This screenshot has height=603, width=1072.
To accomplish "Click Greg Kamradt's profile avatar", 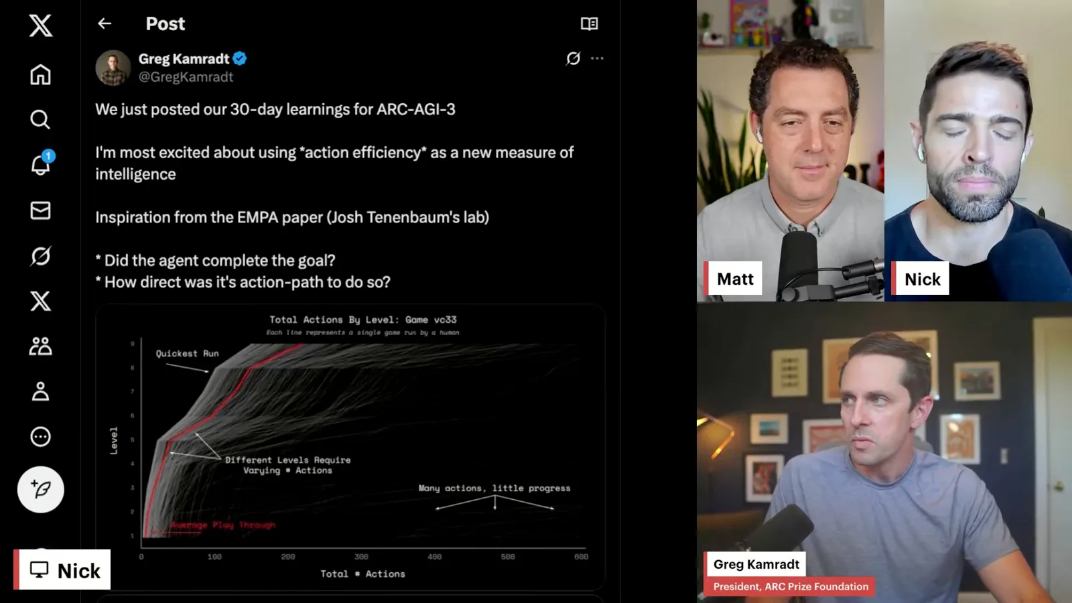I will [113, 68].
